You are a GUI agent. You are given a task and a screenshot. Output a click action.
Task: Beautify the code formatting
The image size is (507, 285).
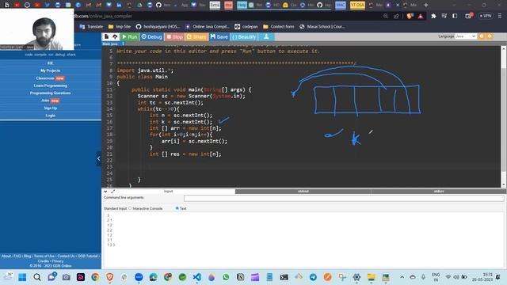point(244,37)
